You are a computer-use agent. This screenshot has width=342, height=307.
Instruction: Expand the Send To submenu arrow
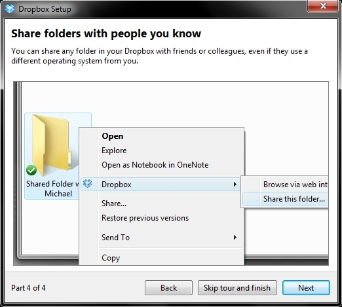235,237
